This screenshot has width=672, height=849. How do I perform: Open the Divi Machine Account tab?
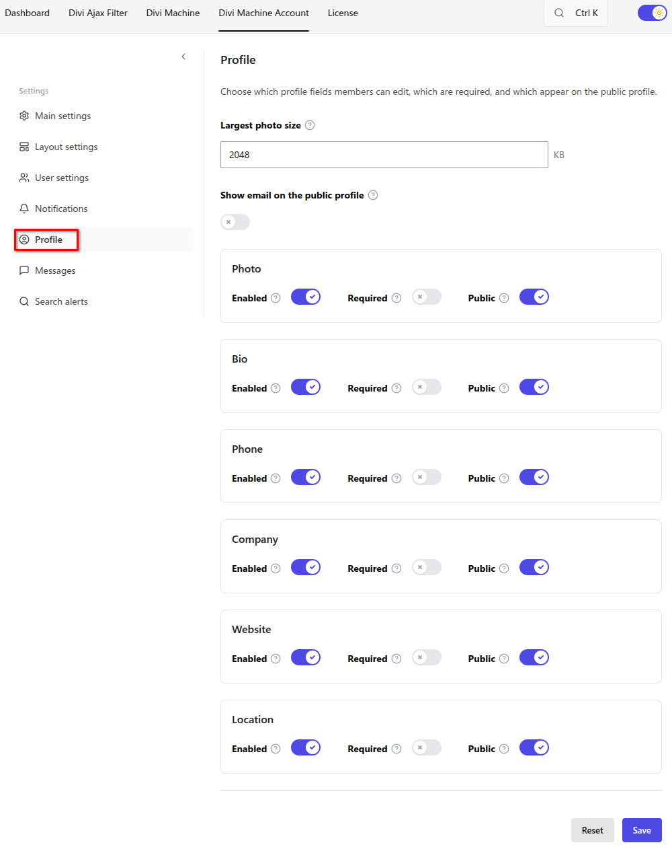pos(263,13)
